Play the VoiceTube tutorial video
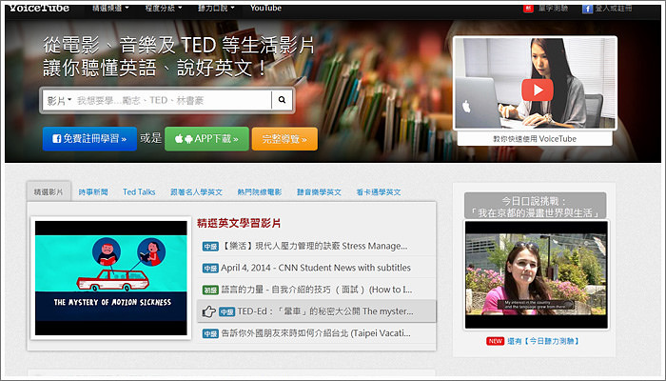The image size is (666, 381). tap(538, 90)
